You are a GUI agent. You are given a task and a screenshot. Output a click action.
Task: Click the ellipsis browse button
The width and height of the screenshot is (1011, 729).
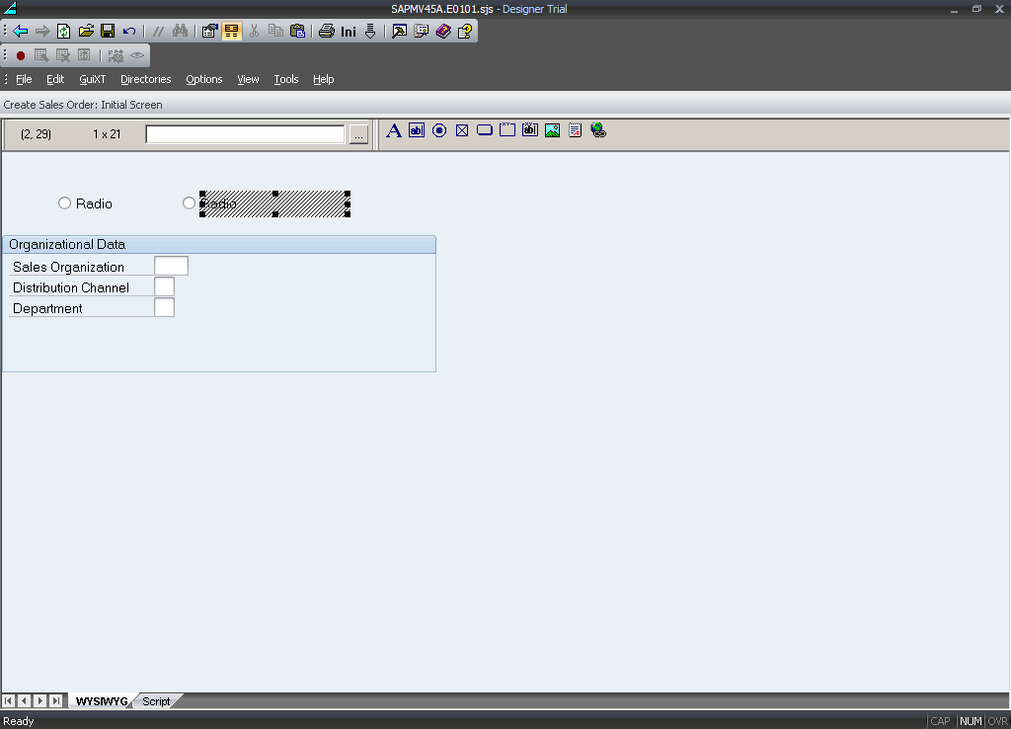coord(358,134)
